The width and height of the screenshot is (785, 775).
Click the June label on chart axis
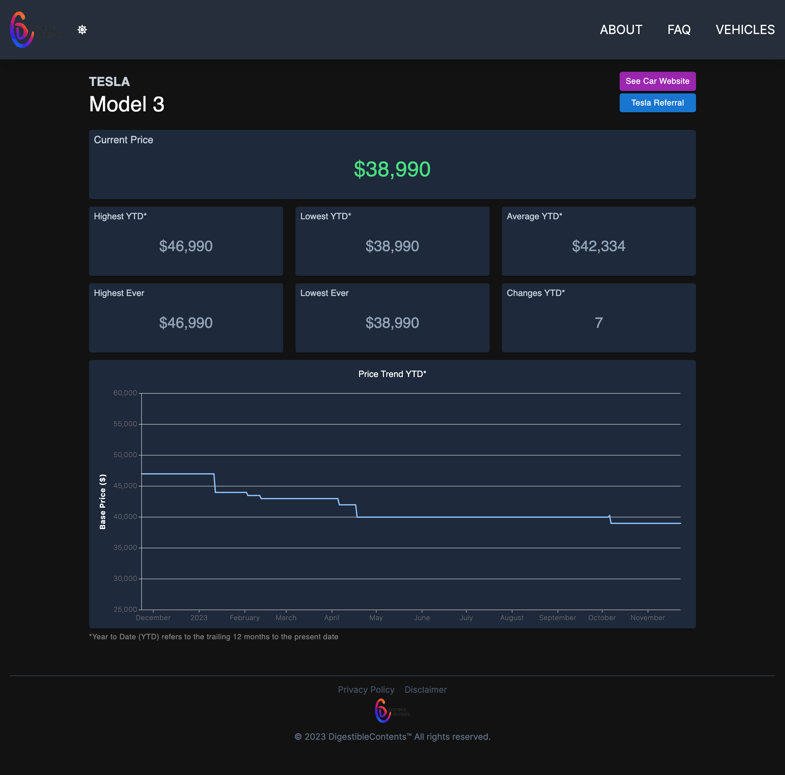(x=422, y=618)
